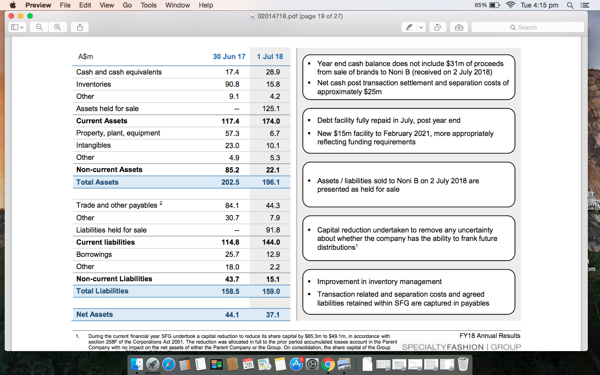600x375 pixels.
Task: Activate the highlight pen tool
Action: pyautogui.click(x=409, y=28)
